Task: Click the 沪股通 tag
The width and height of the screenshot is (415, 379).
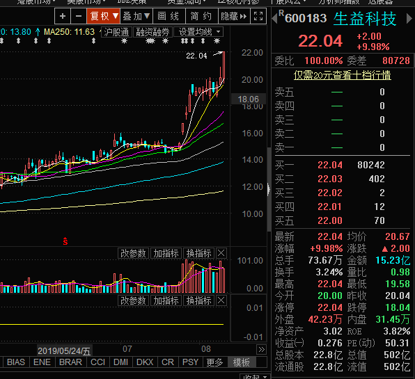Action: (116, 32)
